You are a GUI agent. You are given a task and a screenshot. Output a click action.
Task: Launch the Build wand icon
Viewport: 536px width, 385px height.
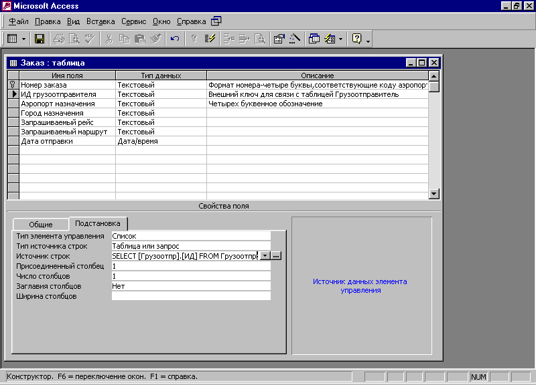(295, 39)
